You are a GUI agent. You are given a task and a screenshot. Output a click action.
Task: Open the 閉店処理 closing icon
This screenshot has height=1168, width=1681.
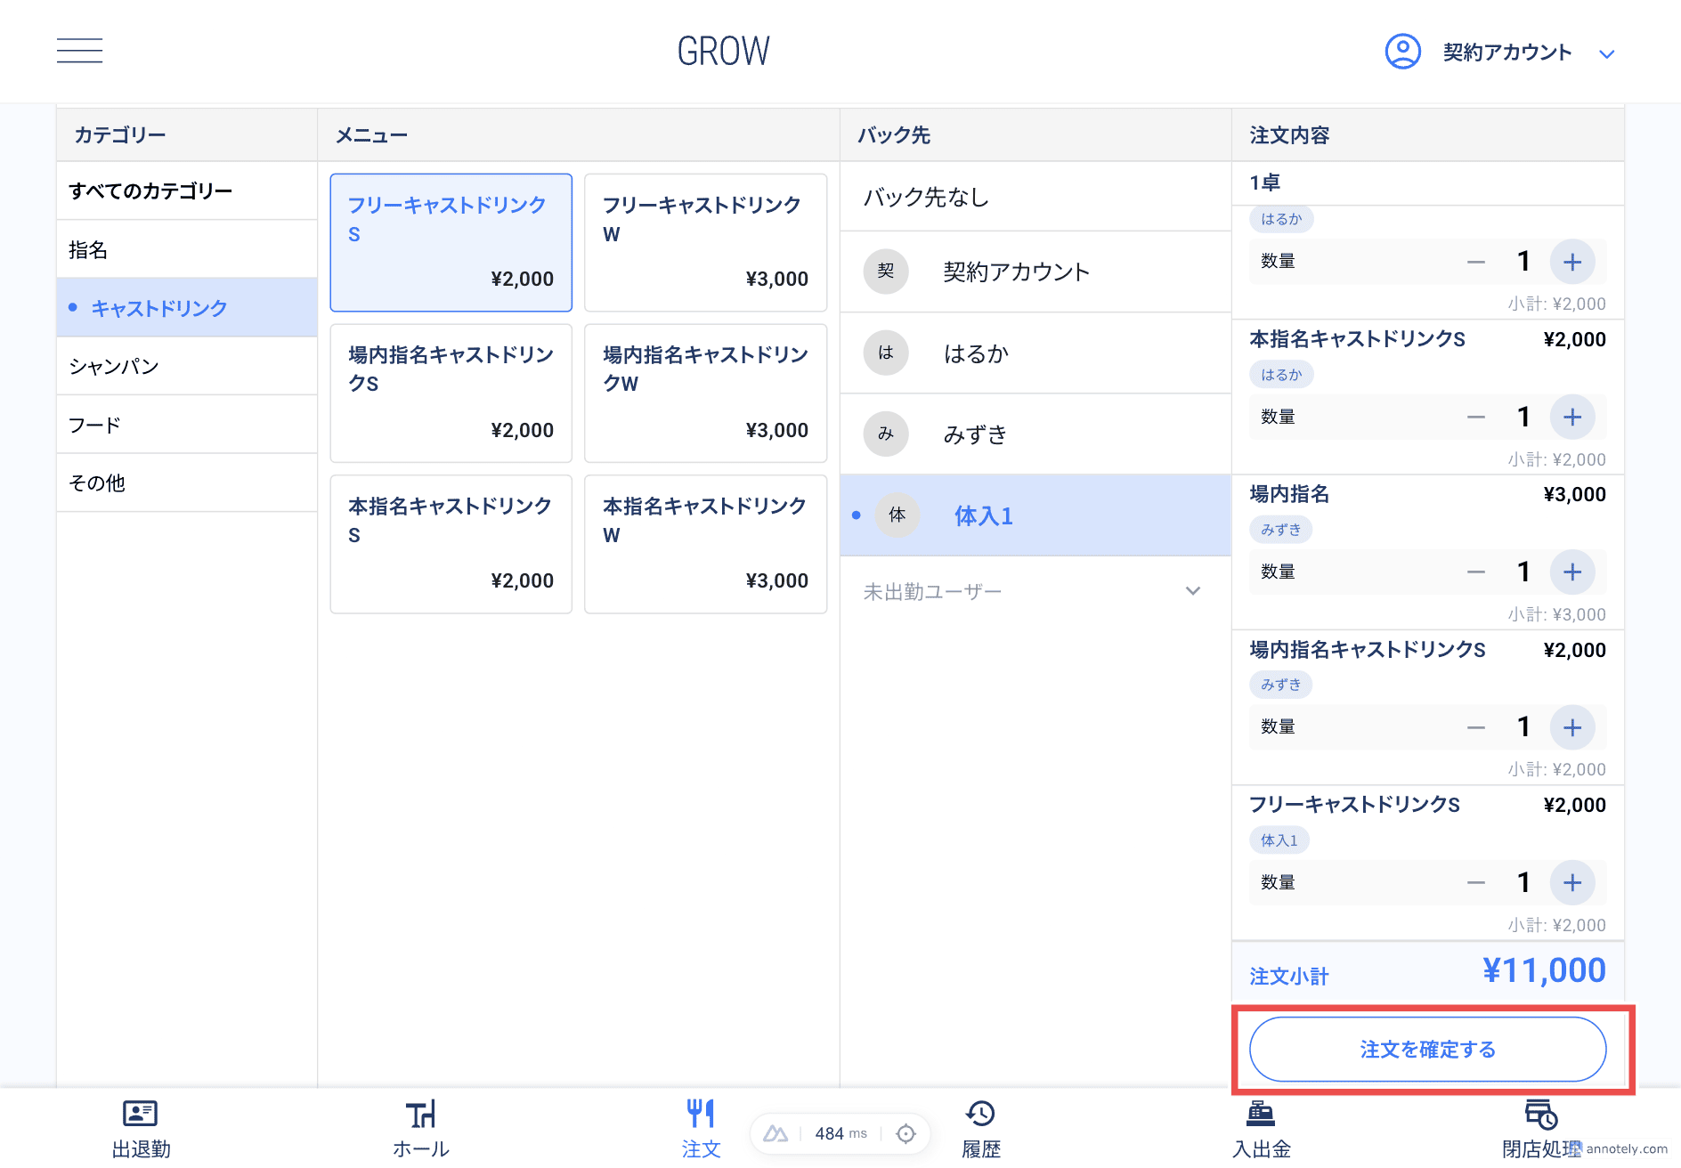1540,1114
